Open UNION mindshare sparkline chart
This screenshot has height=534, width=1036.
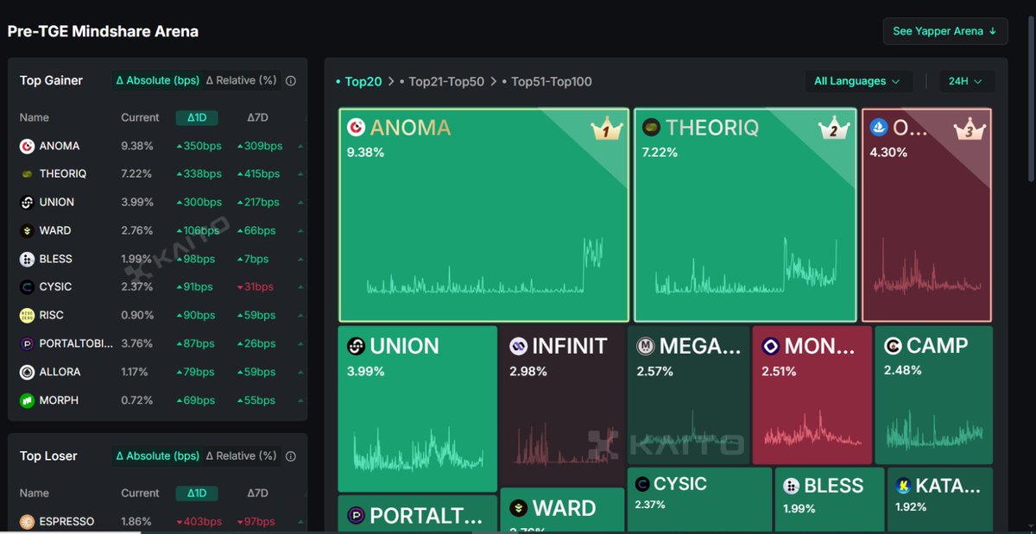click(417, 447)
